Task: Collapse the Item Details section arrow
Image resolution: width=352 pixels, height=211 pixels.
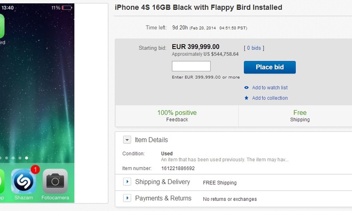Action: click(x=127, y=140)
